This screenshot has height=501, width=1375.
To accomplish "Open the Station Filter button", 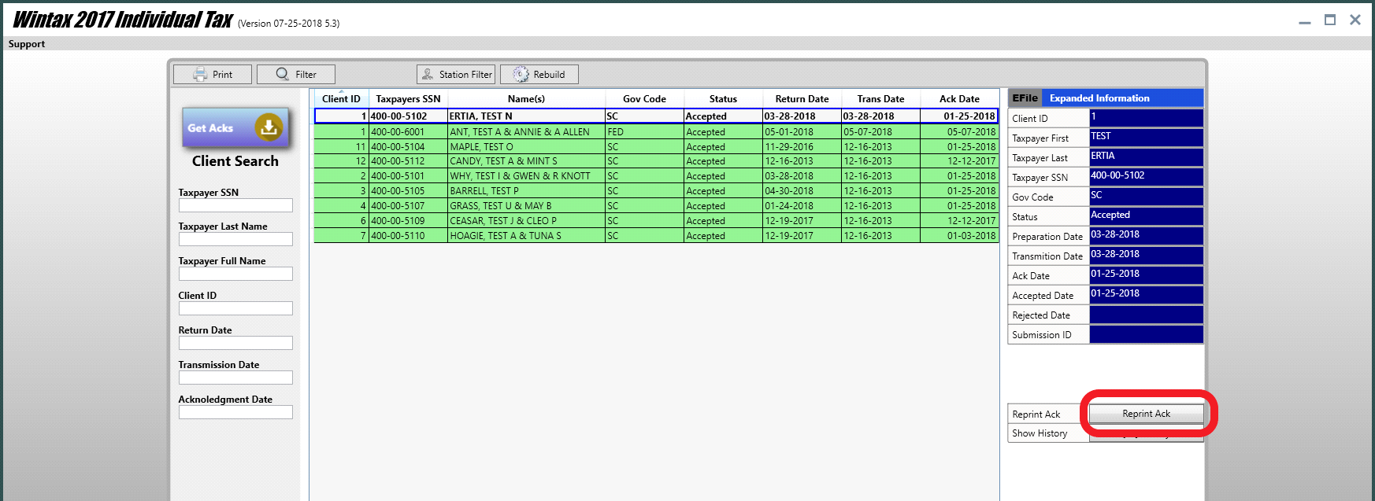I will tap(456, 74).
